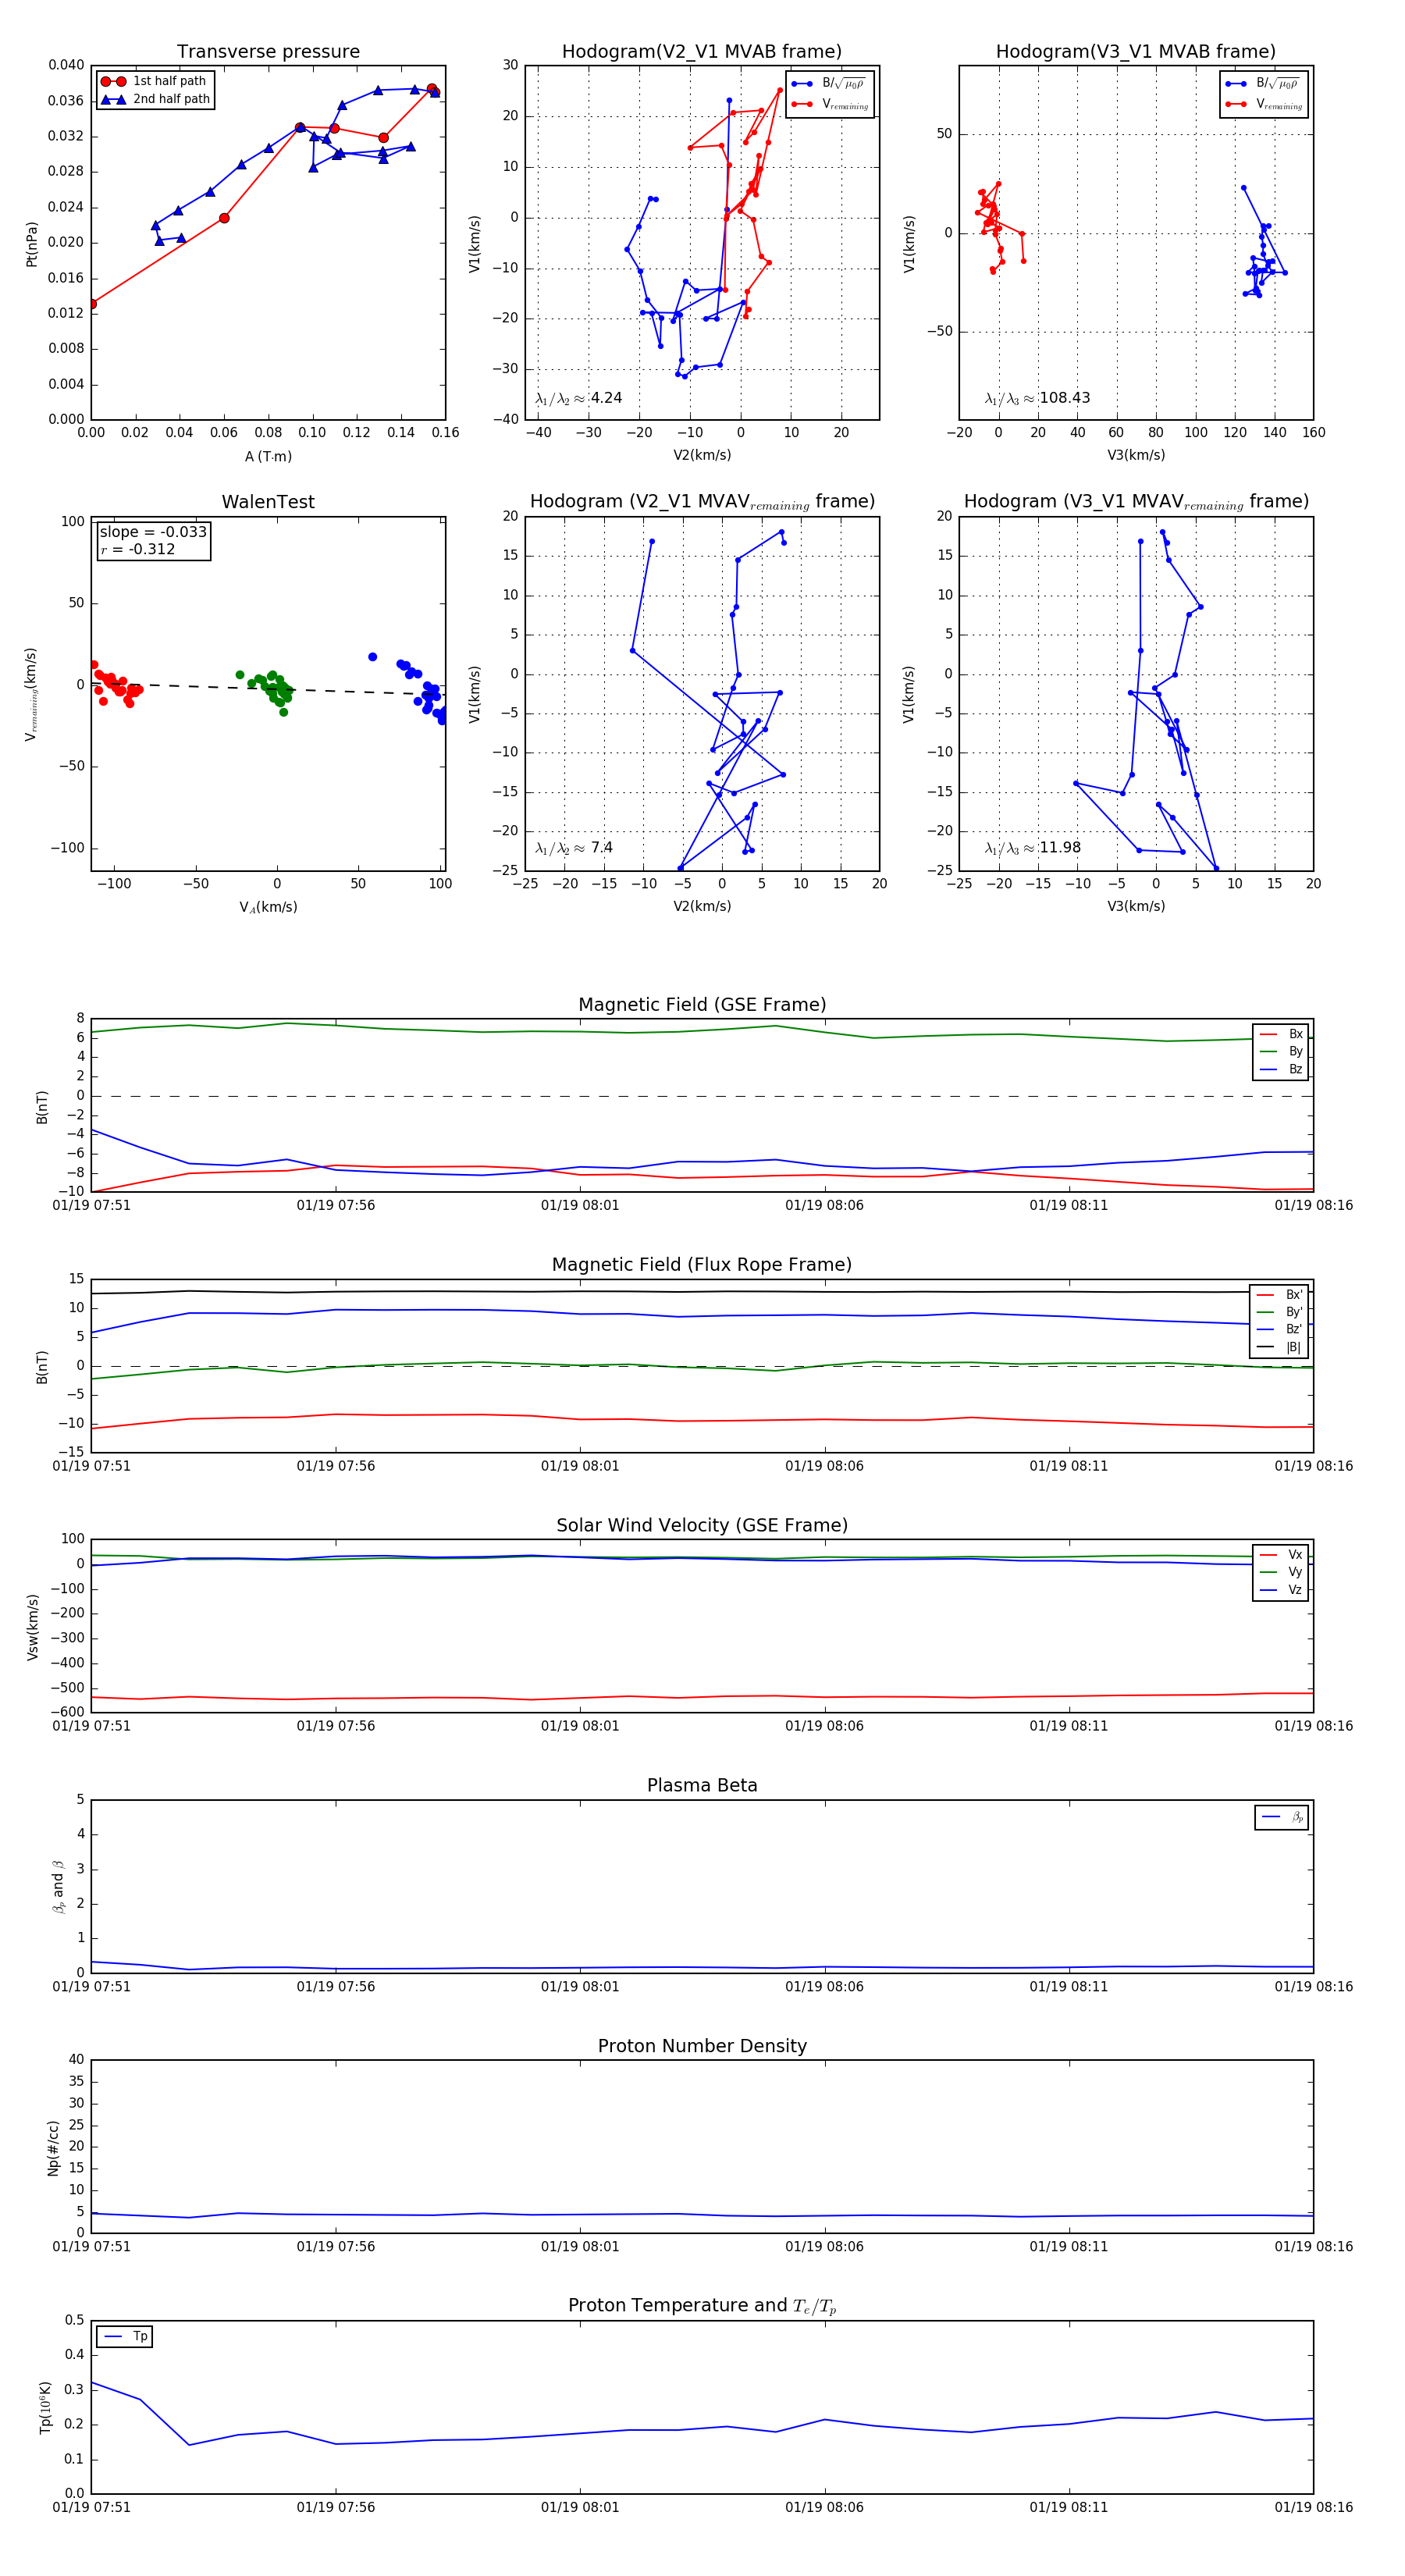The image size is (1405, 2576).
Task: Select the 'Hodogram(V2_V1 MVAB frame)' title
Action: tap(702, 52)
